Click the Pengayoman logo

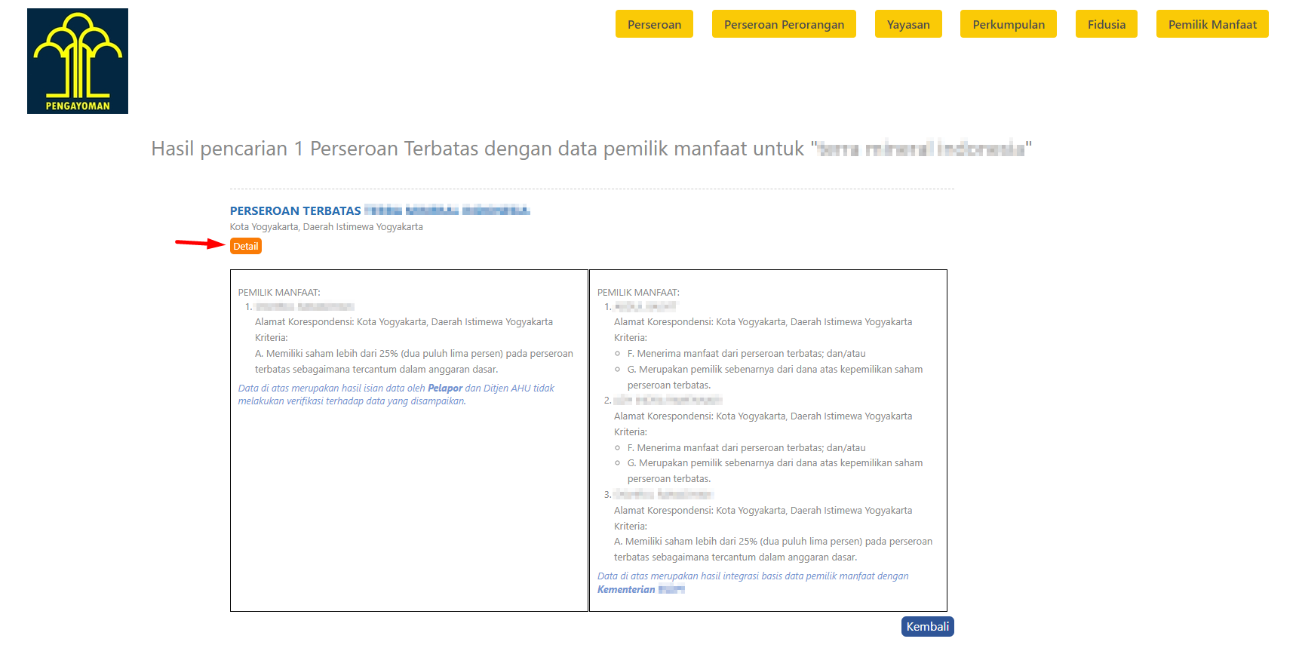pyautogui.click(x=78, y=61)
